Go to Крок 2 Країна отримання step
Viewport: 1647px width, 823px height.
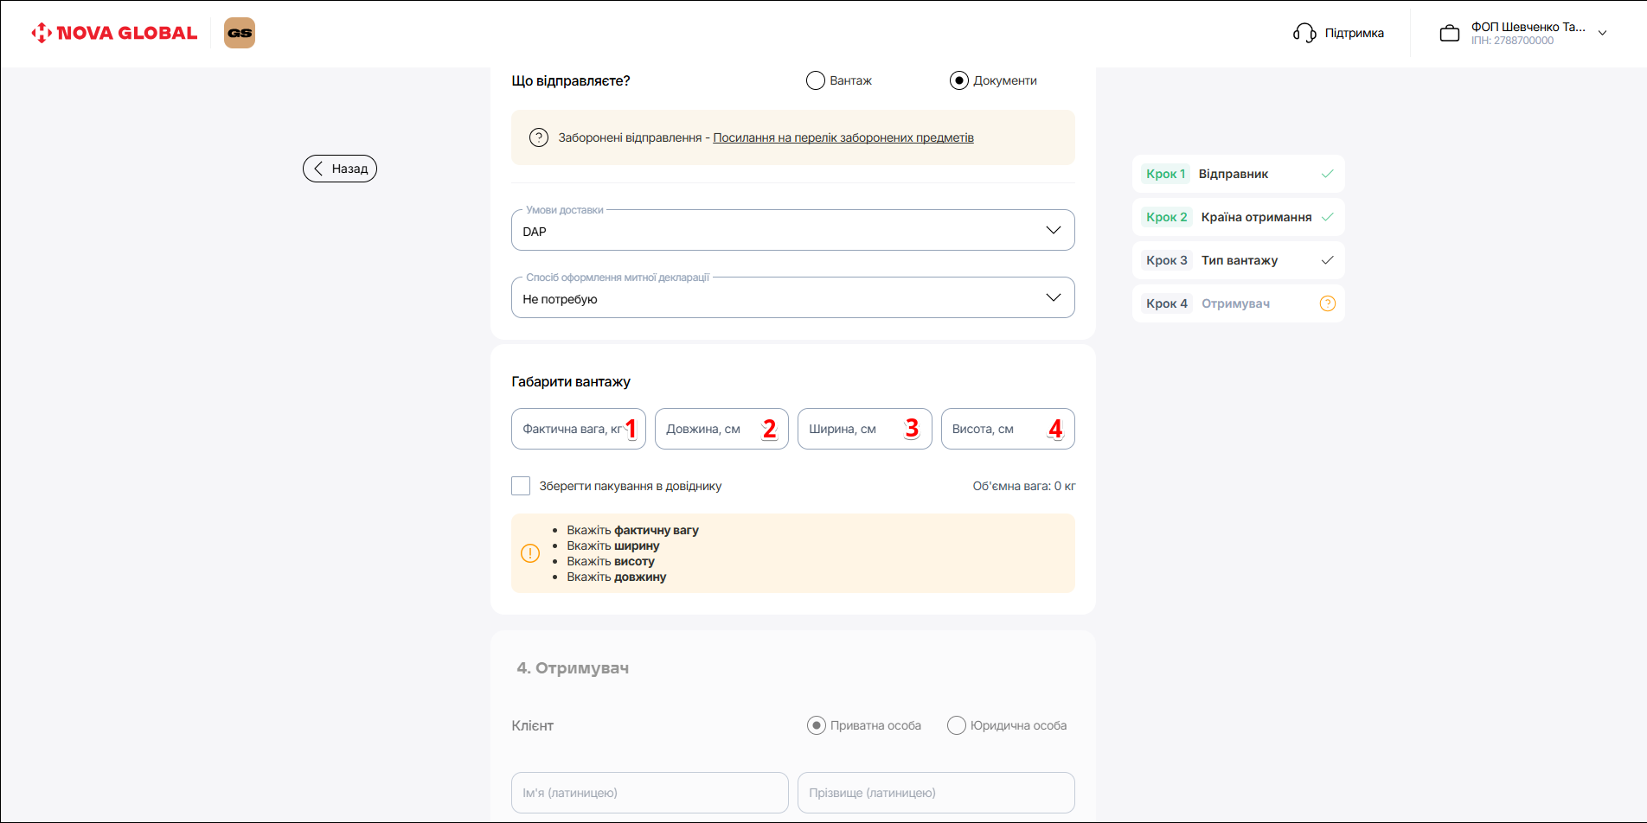point(1238,217)
